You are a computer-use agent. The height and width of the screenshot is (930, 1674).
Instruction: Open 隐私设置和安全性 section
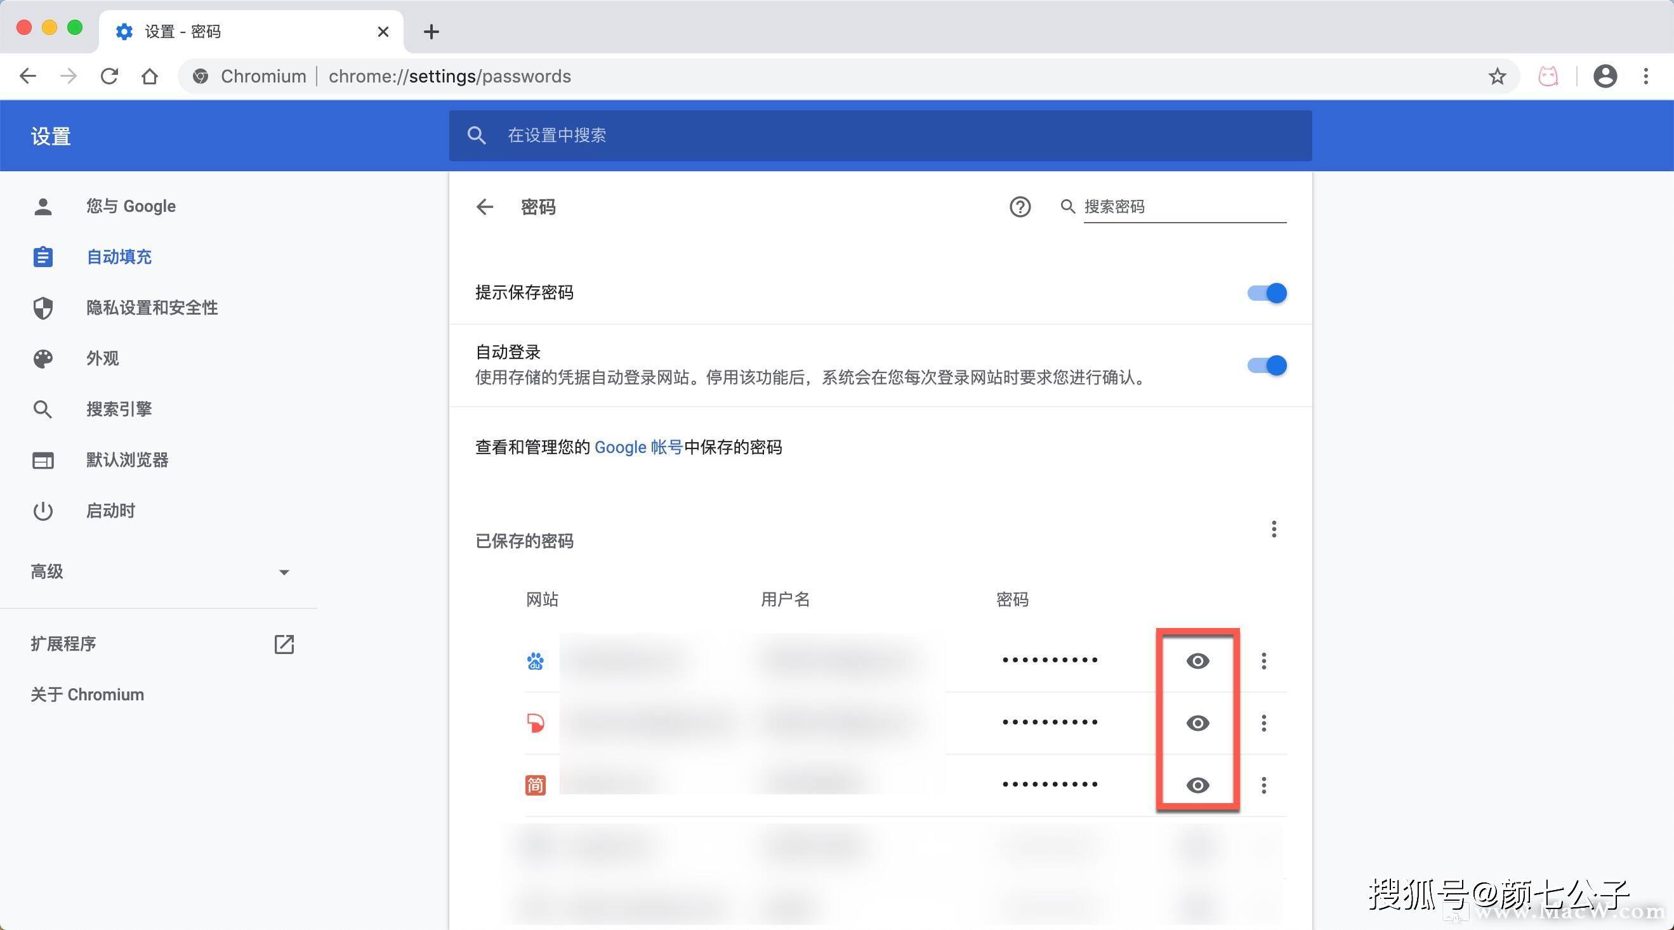[x=152, y=308]
